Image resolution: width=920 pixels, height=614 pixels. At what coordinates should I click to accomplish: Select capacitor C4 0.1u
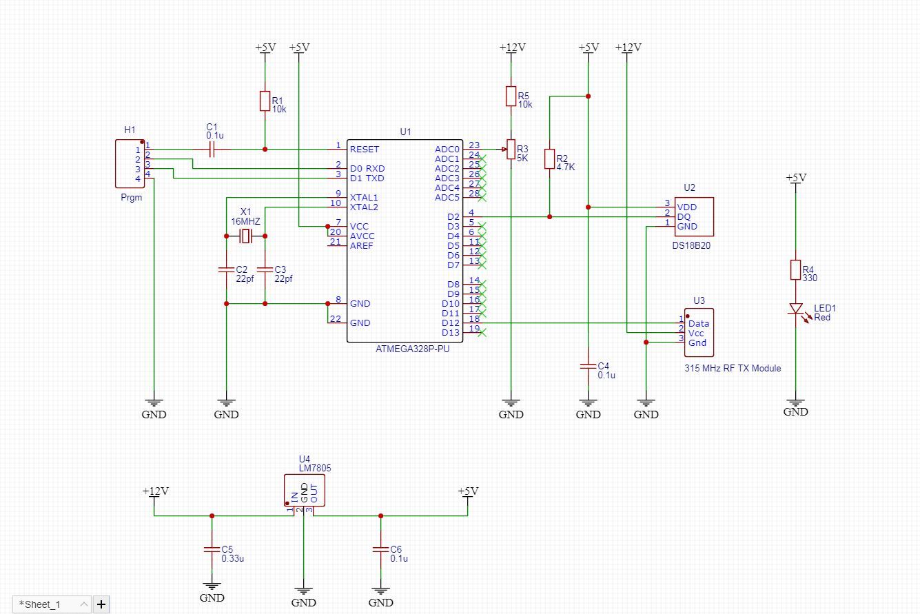pos(588,366)
